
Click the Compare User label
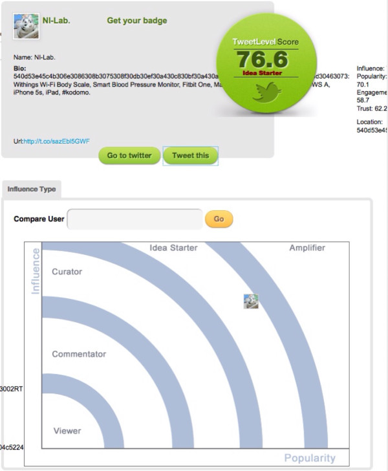[39, 219]
